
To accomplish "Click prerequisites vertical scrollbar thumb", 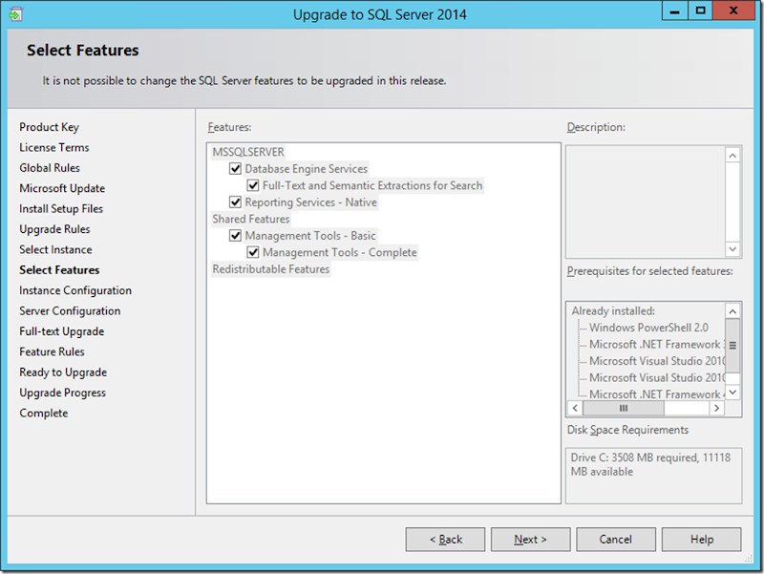I will click(x=732, y=346).
